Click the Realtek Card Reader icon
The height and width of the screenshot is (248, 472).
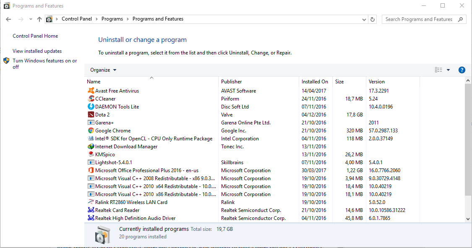[x=91, y=210]
